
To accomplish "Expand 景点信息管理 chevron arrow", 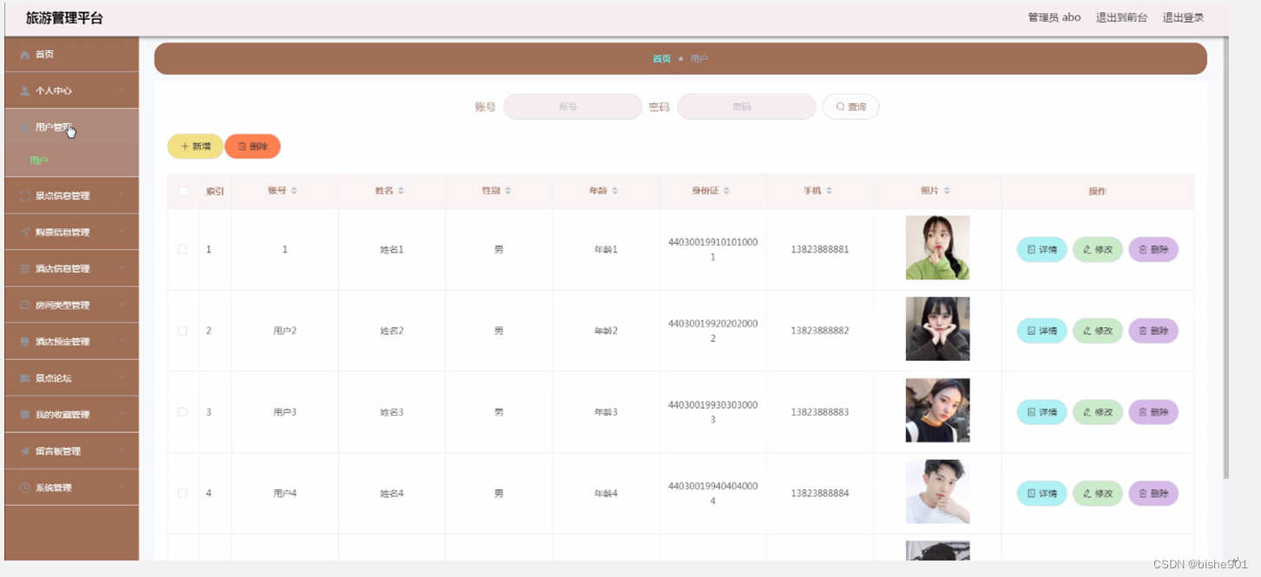I will (x=122, y=195).
